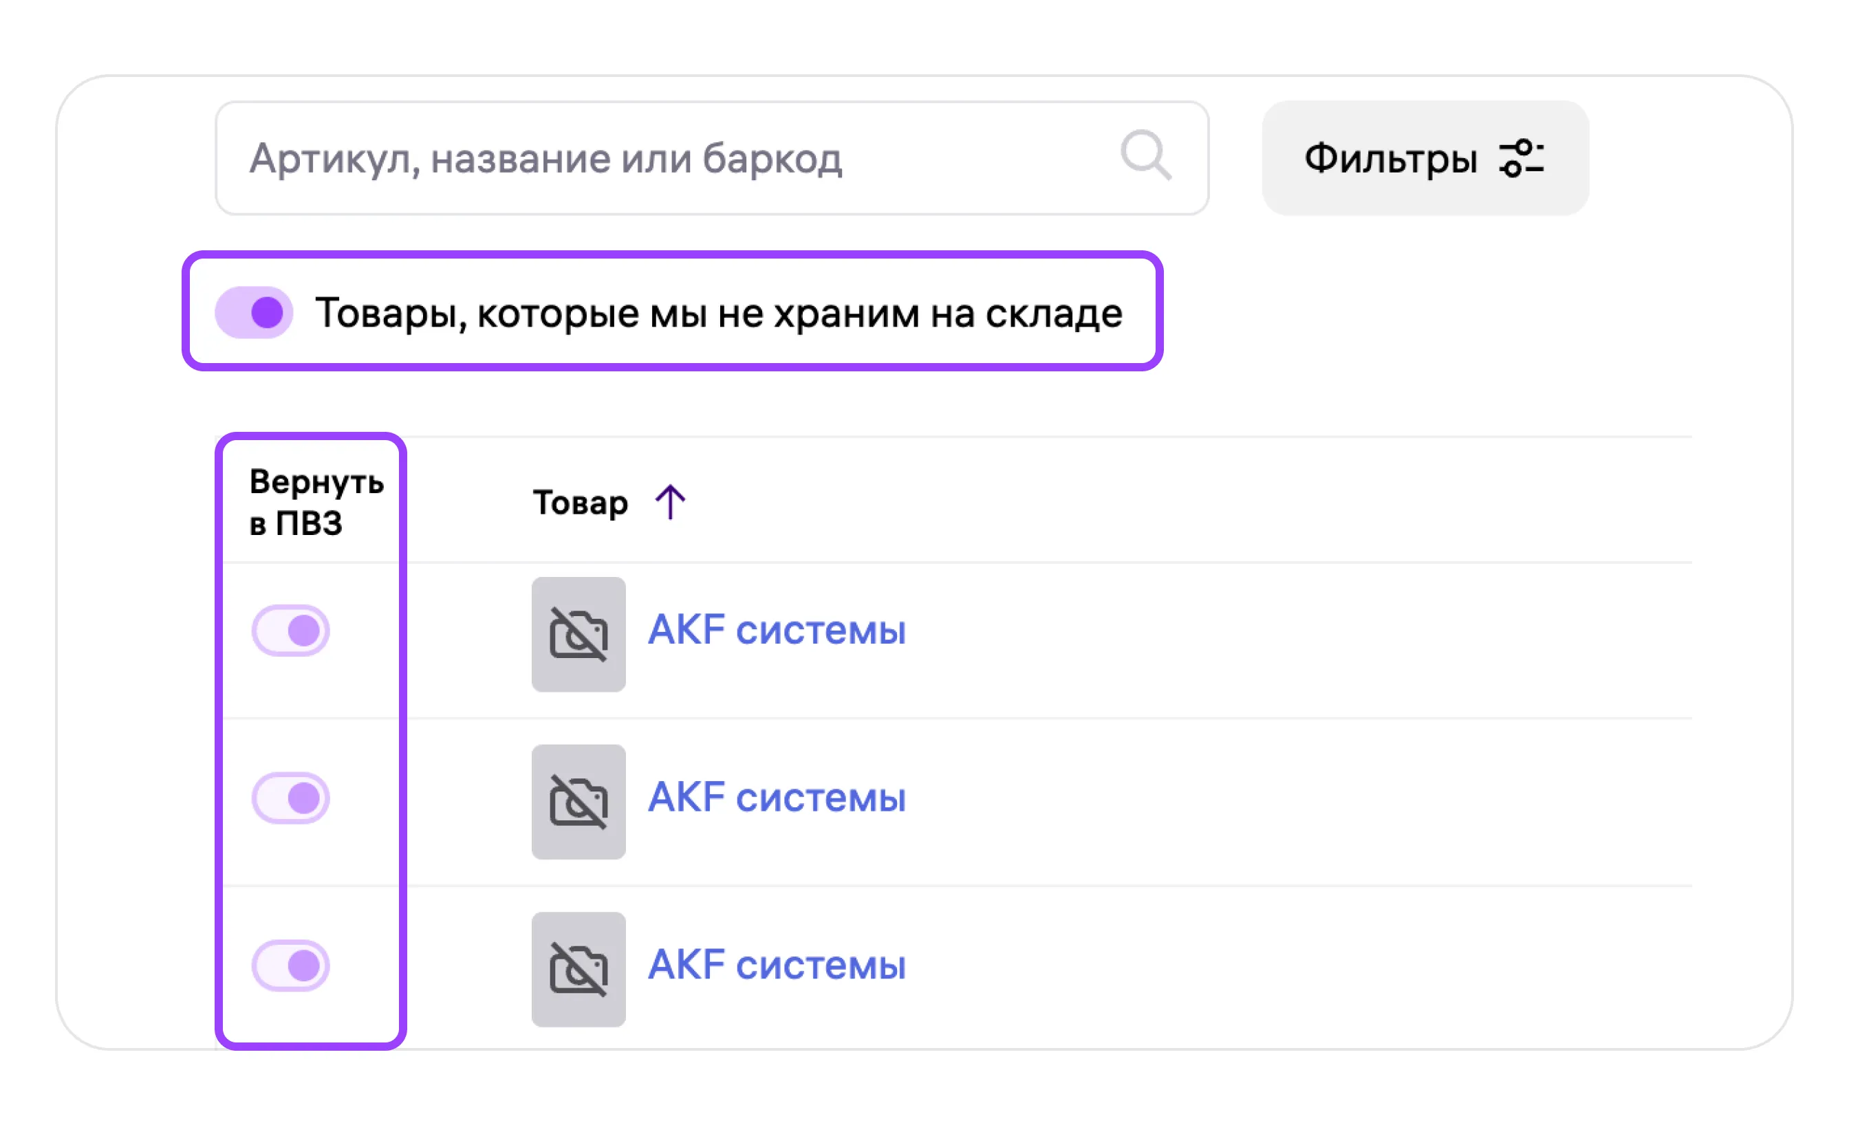
Task: Open the second AKF системы link
Action: coord(777,797)
